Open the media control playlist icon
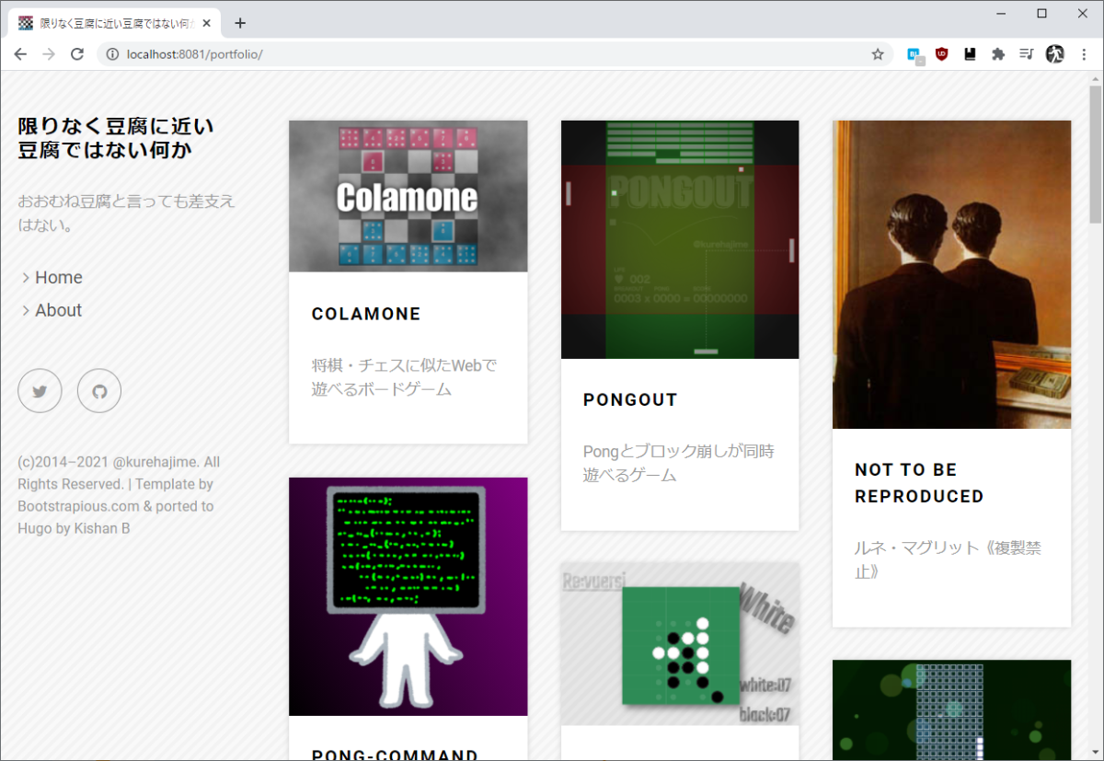 (x=1027, y=54)
